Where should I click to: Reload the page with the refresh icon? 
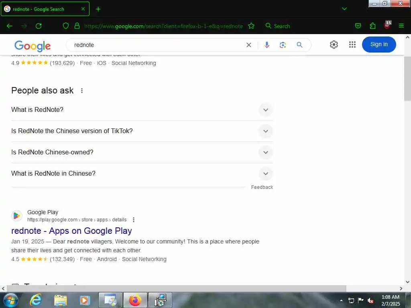coord(39,26)
